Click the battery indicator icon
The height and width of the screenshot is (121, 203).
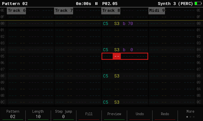tap(198, 4)
